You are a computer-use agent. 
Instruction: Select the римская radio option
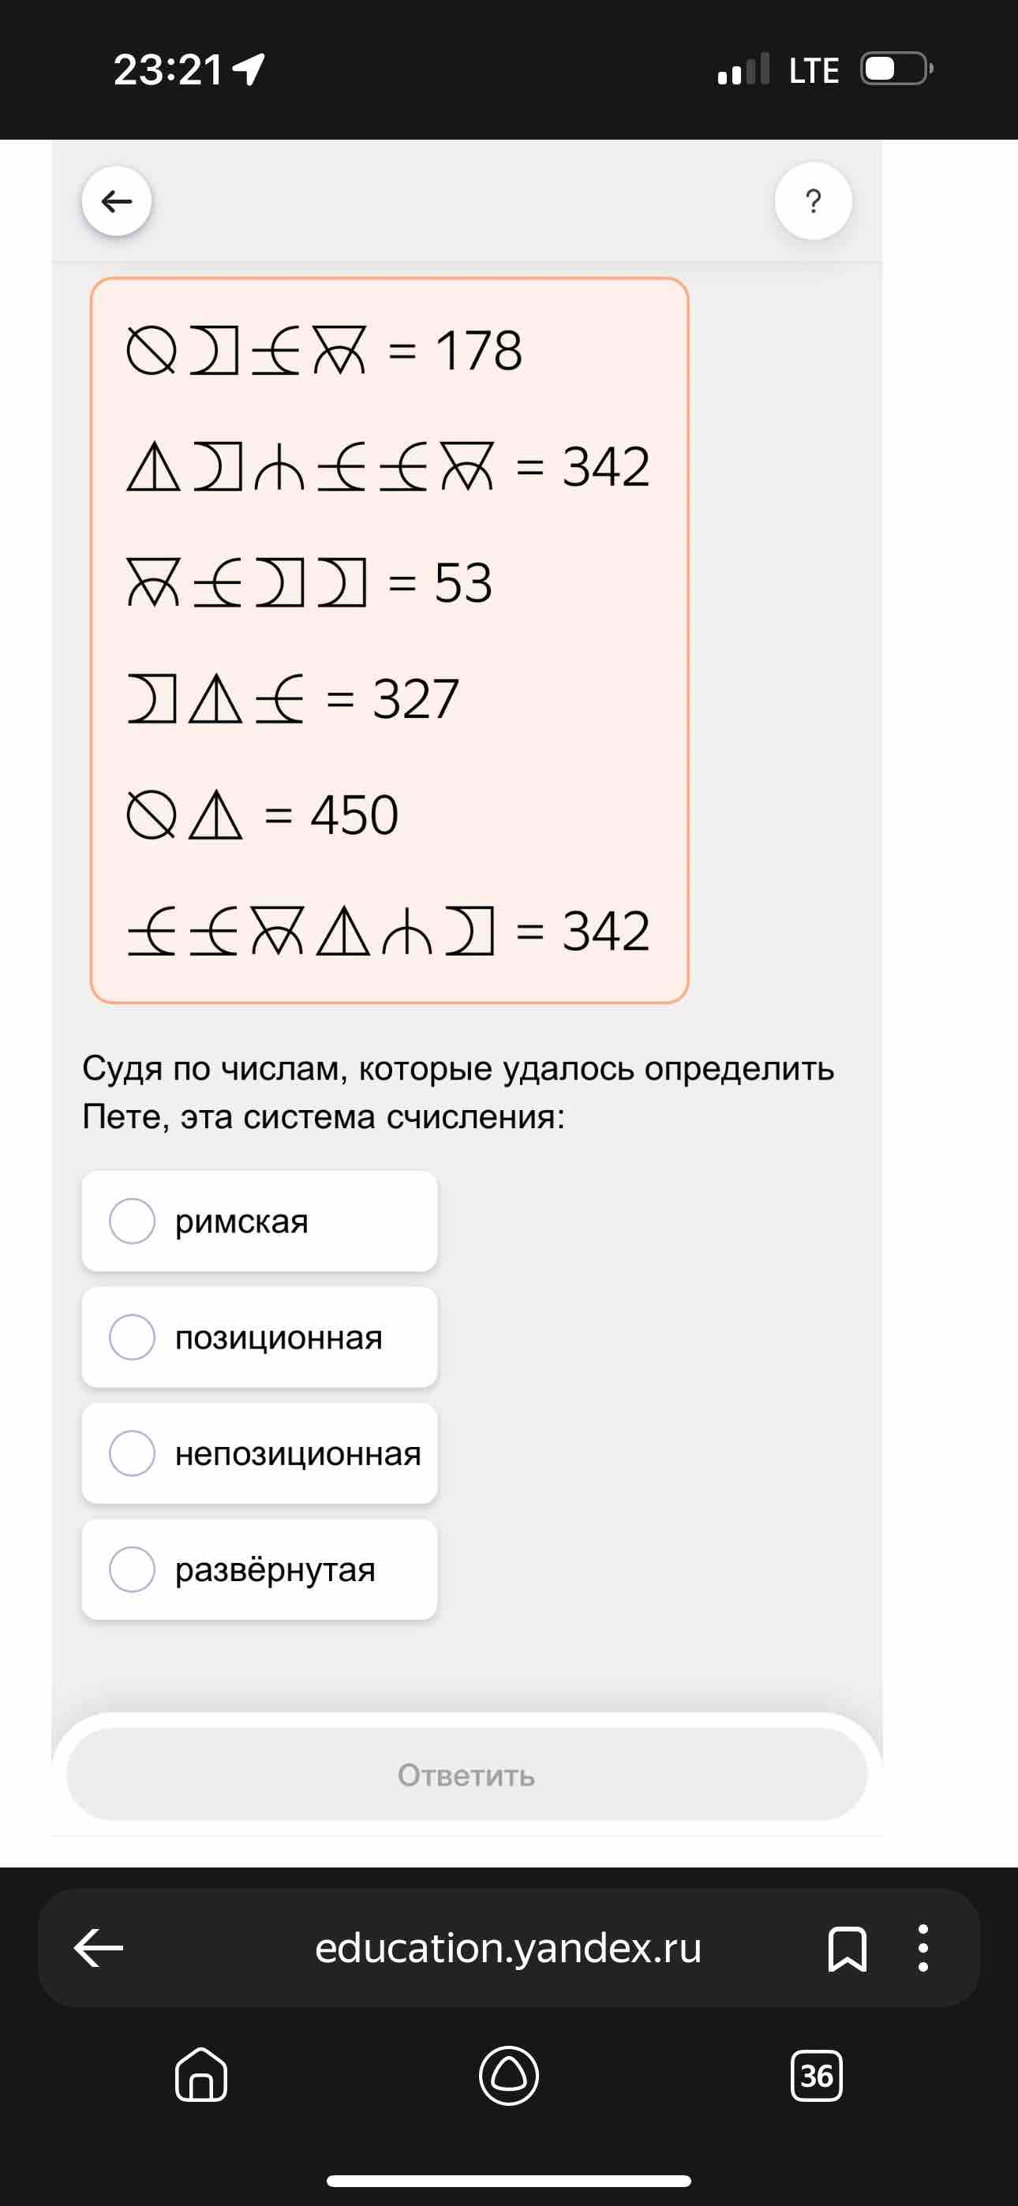260,1221
